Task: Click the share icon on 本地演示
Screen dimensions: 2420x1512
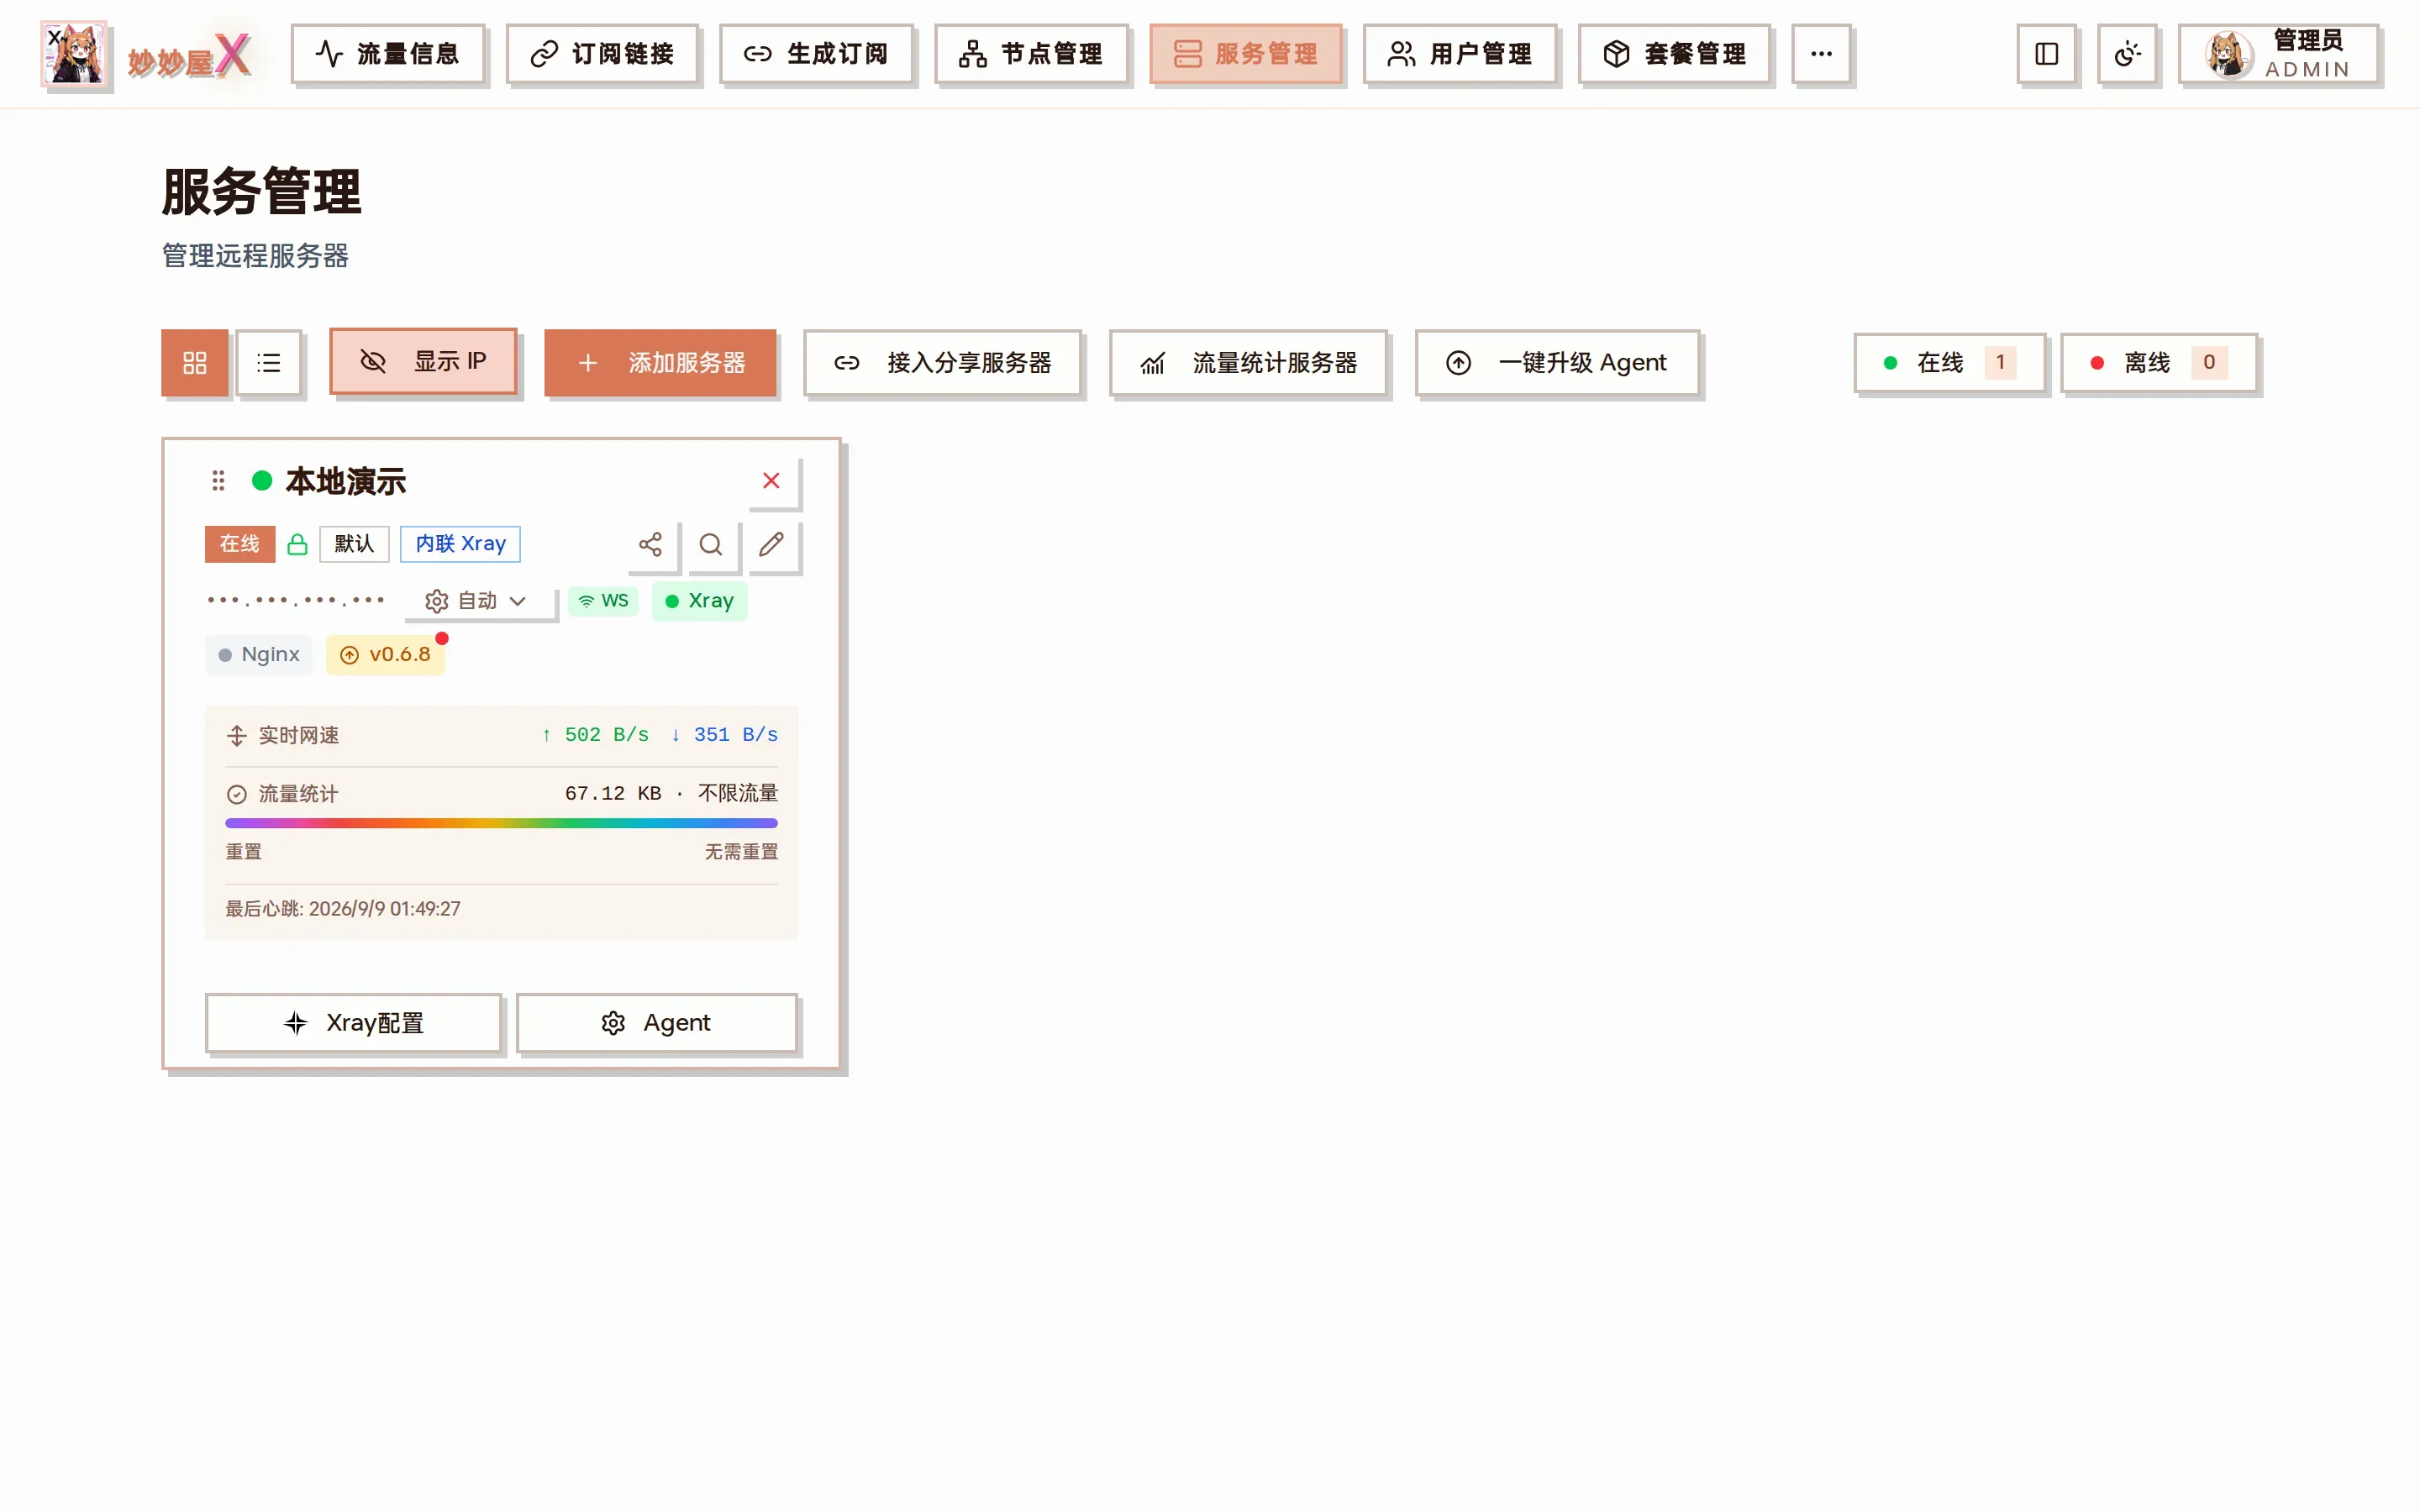Action: coord(651,545)
